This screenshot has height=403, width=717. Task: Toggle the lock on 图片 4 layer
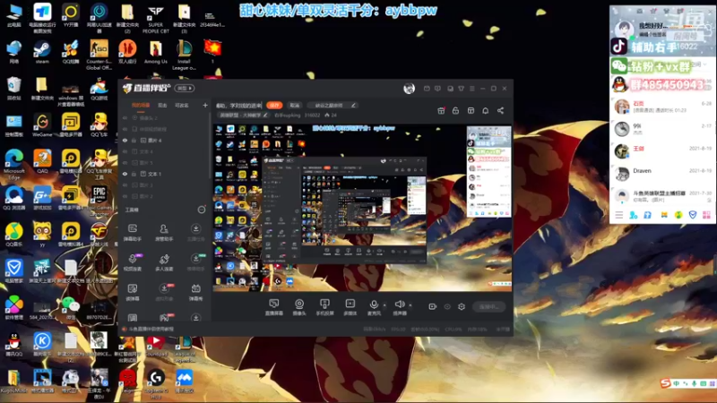[134, 141]
